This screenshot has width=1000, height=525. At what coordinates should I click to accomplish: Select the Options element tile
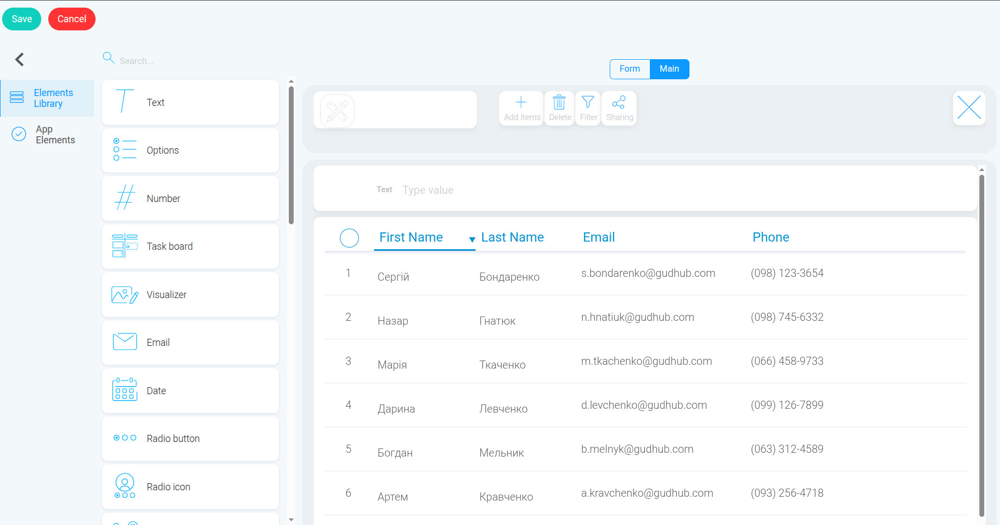pyautogui.click(x=191, y=150)
